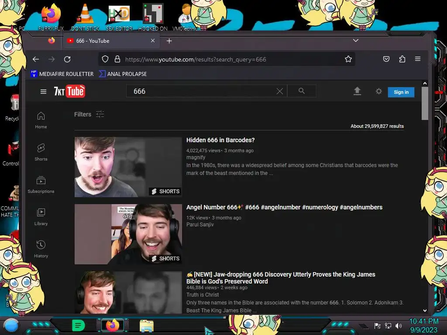Open Jaw-dropping 666 Discovery thumbnail
Screen dimensions: 447x335
(128, 293)
